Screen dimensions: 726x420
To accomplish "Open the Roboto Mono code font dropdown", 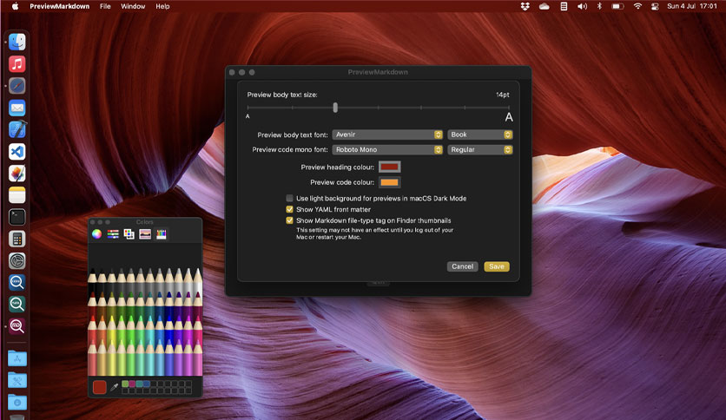I will pyautogui.click(x=387, y=149).
